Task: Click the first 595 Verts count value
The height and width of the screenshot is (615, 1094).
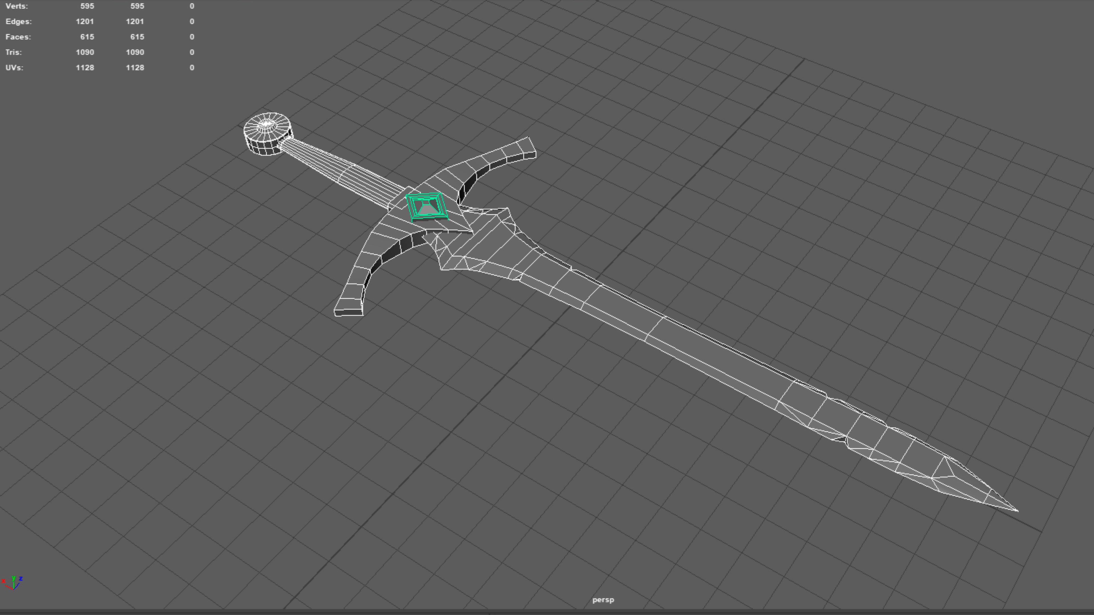Action: (x=87, y=6)
